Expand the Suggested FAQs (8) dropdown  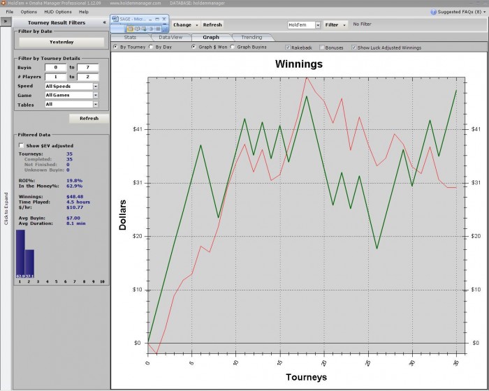(x=485, y=12)
